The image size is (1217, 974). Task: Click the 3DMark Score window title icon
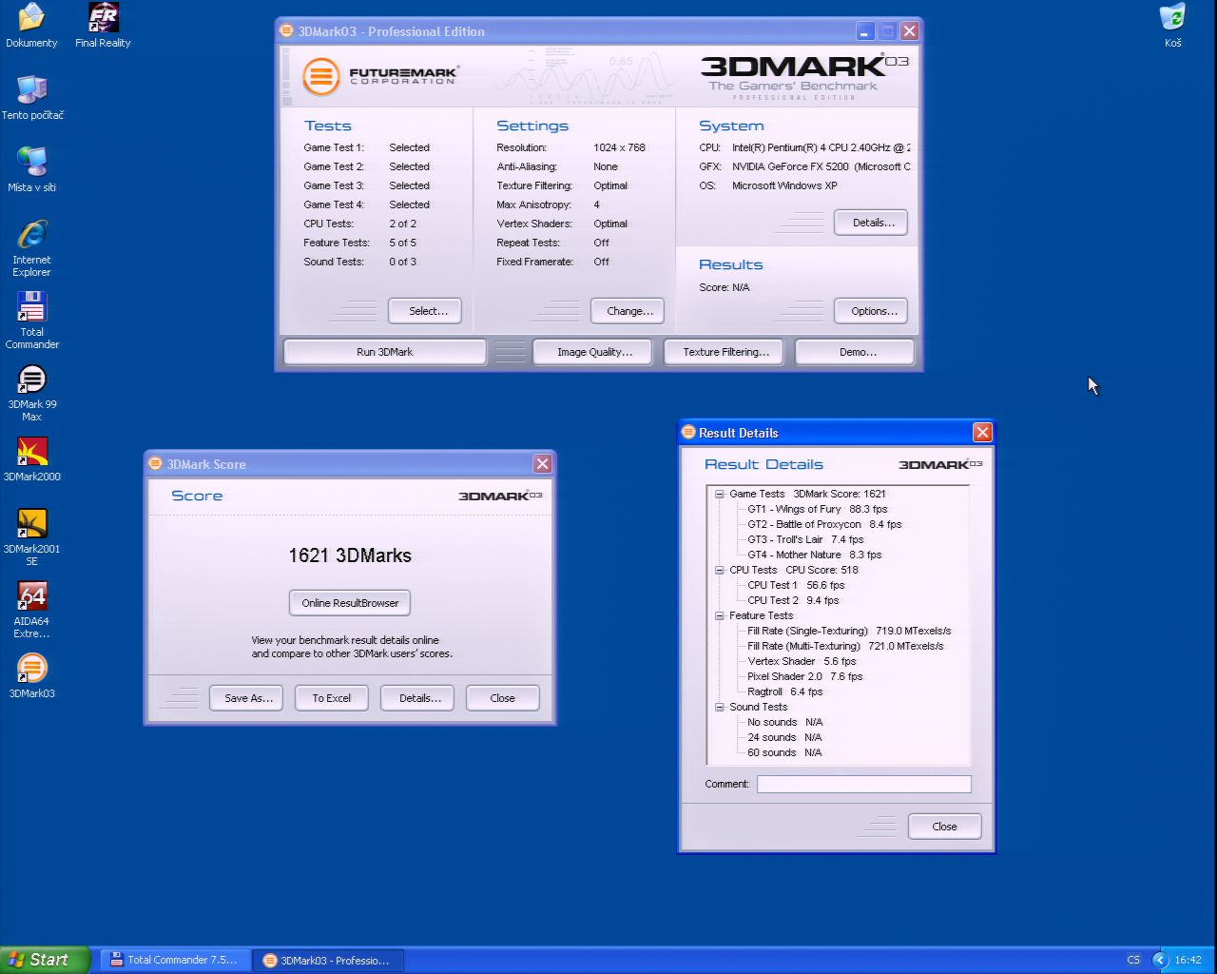pyautogui.click(x=156, y=463)
